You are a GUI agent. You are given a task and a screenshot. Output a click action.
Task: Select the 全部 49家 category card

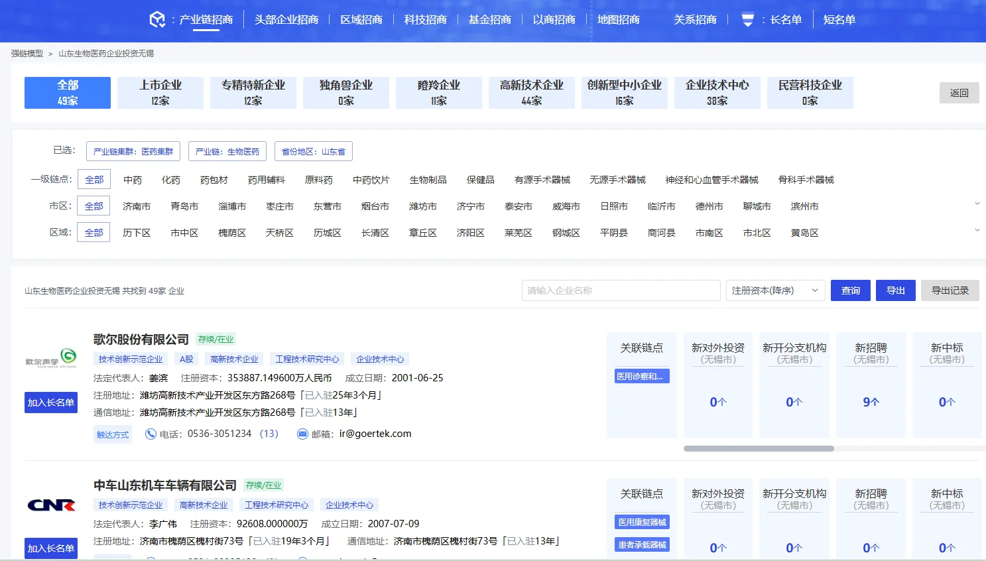68,93
